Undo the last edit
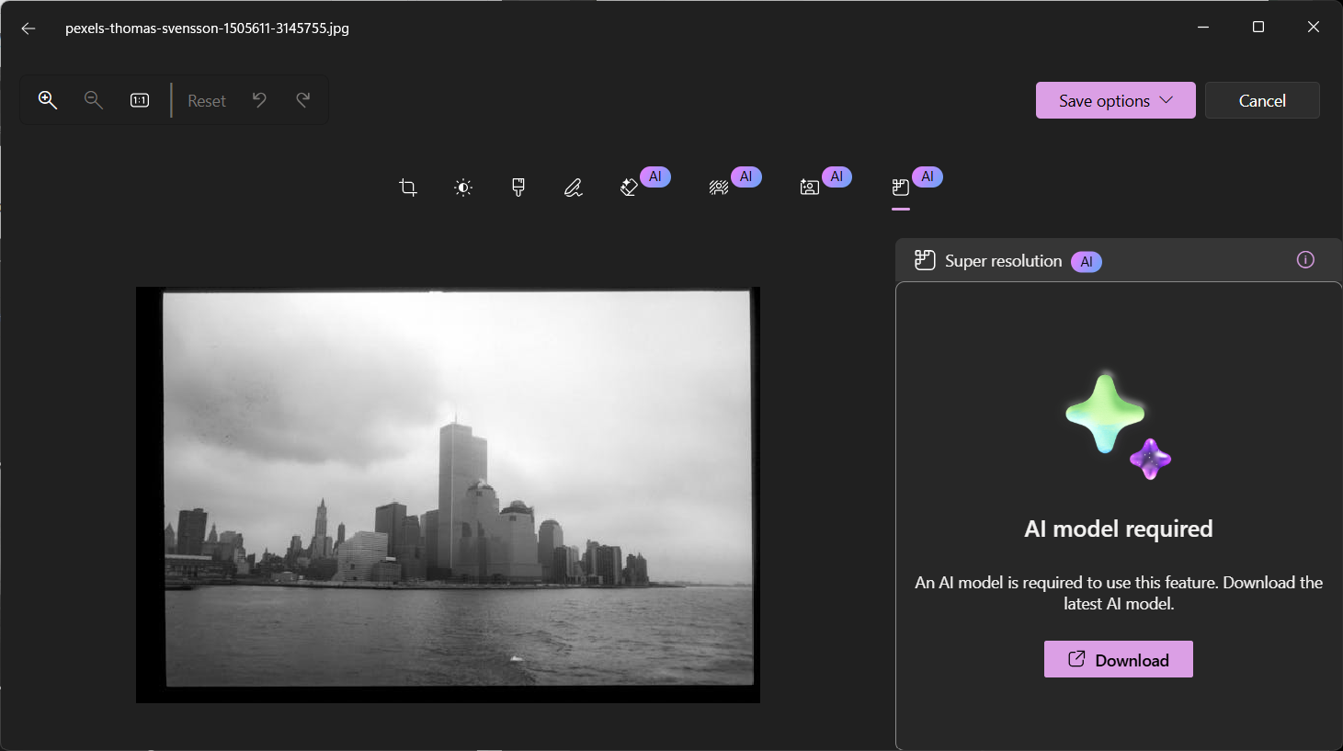1343x751 pixels. pyautogui.click(x=259, y=100)
